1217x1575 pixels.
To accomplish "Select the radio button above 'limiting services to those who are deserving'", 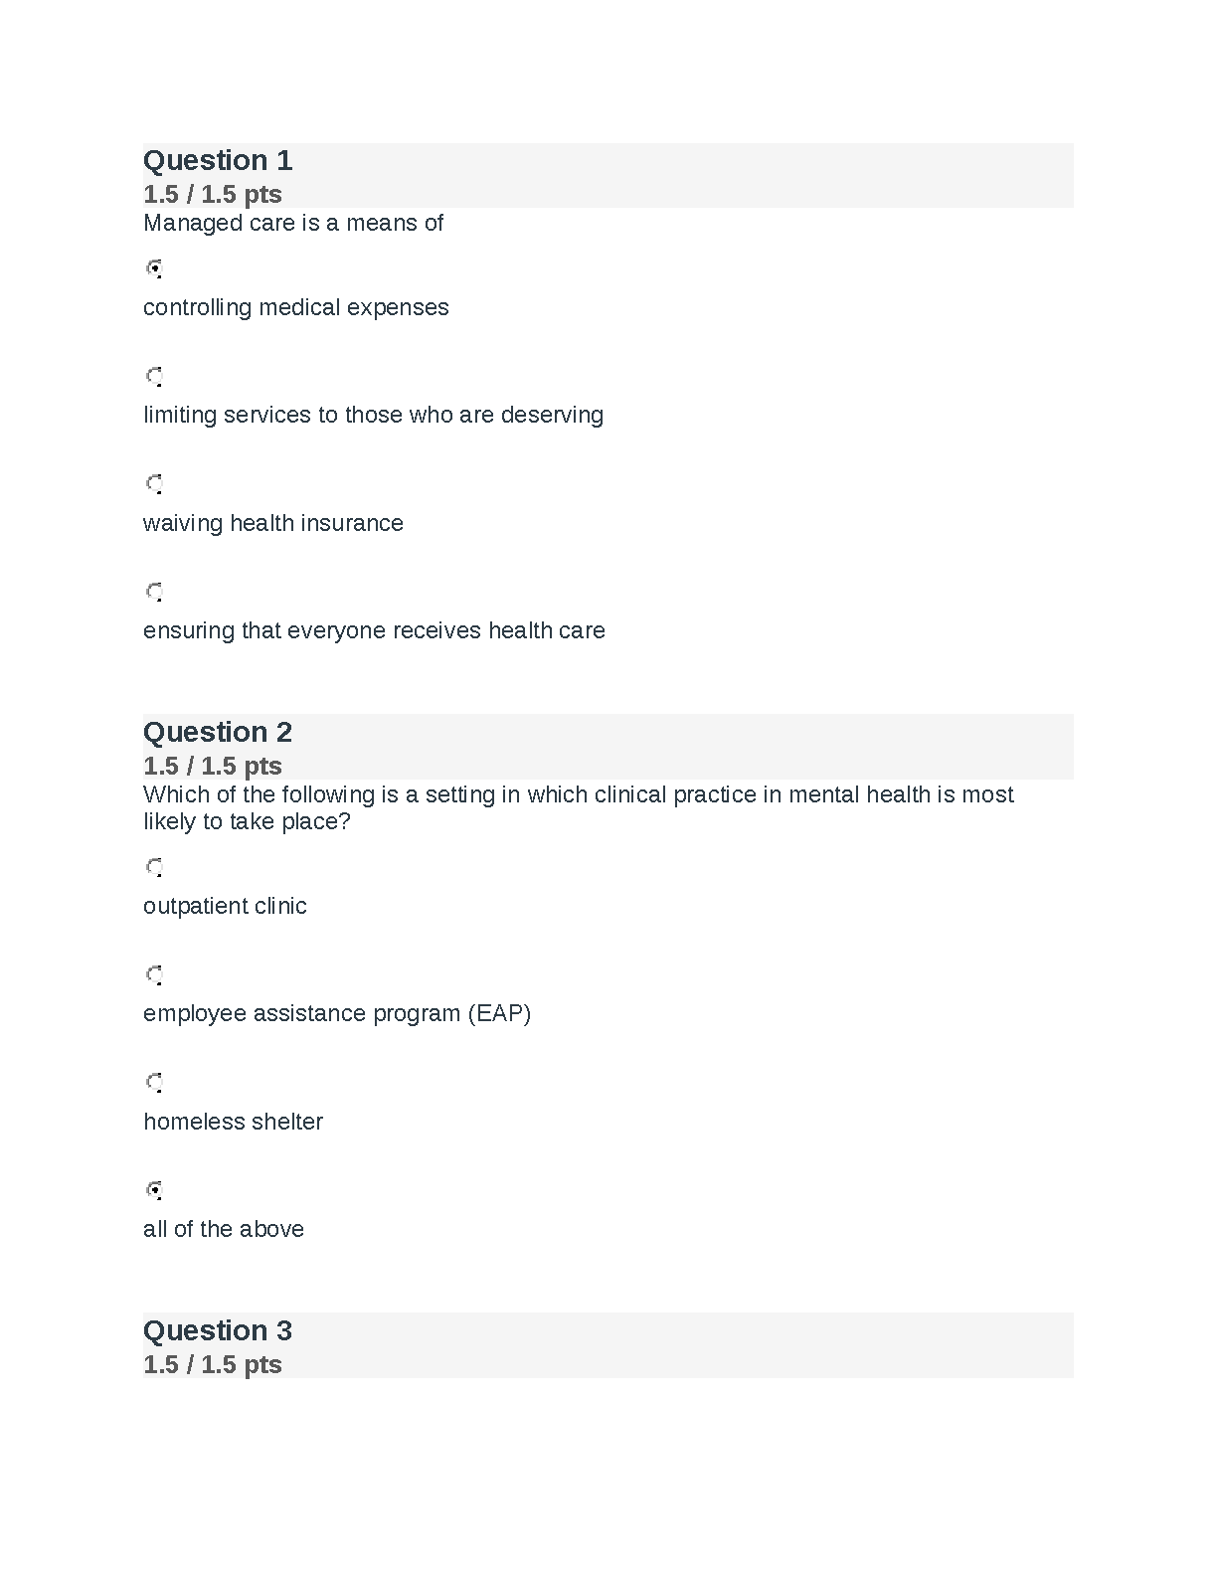I will point(154,376).
